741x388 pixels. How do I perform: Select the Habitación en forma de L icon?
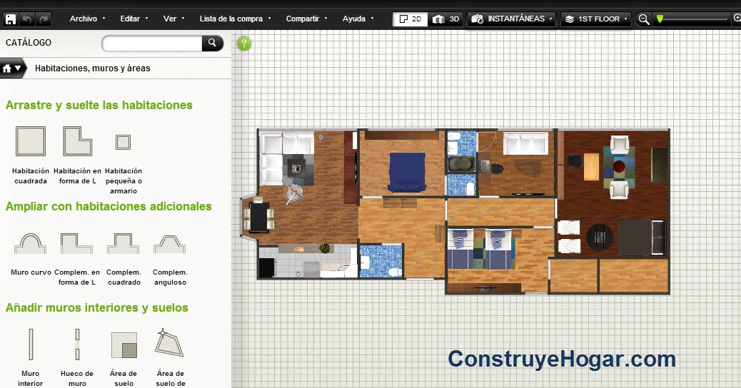(78, 141)
